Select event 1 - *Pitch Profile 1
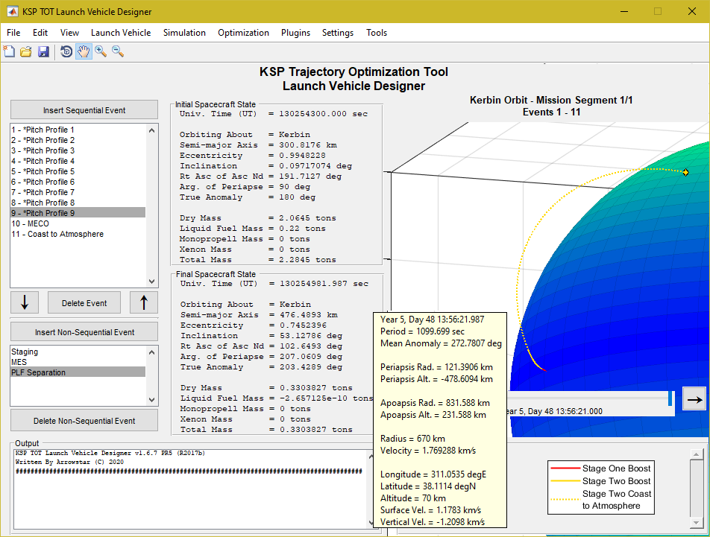Viewport: 710px width, 537px height. [x=78, y=130]
